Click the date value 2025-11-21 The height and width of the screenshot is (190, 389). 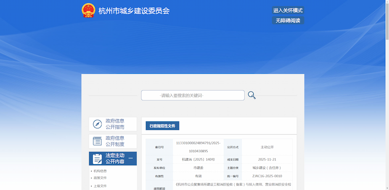(267, 159)
